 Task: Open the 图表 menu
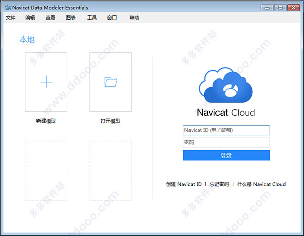pyautogui.click(x=71, y=18)
